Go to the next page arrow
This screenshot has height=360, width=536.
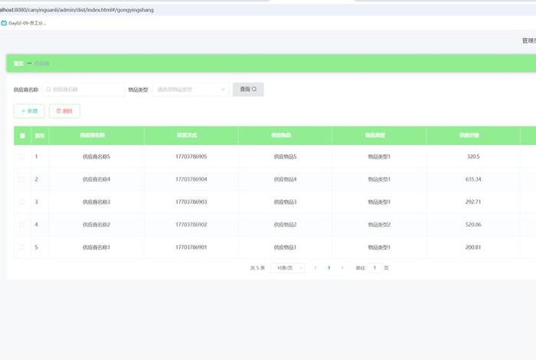click(x=342, y=268)
